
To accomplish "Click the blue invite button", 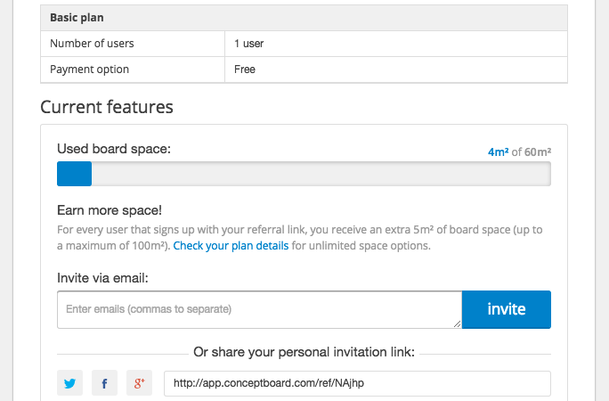I will 507,309.
